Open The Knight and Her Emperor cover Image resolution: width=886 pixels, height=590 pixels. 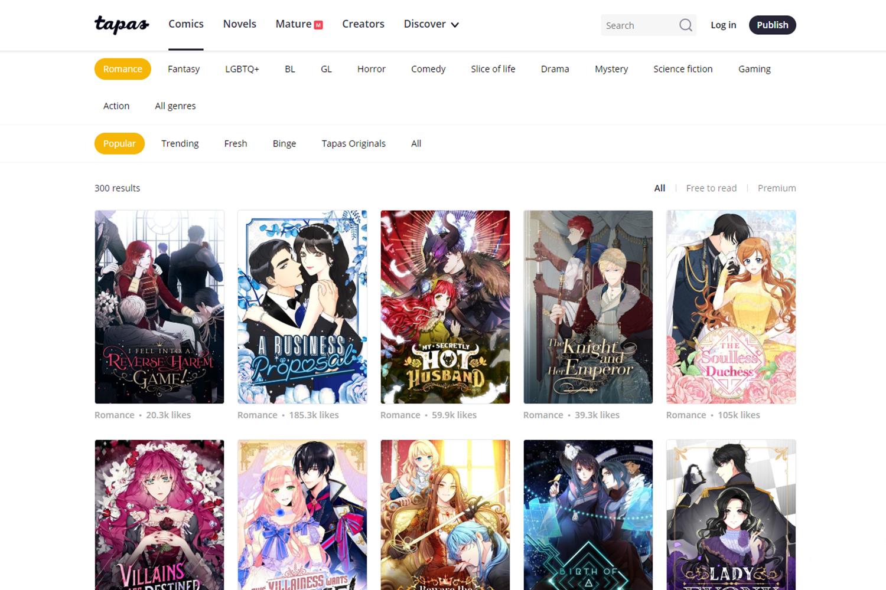(588, 307)
